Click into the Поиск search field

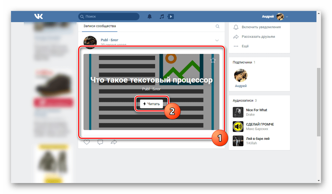tap(109, 16)
